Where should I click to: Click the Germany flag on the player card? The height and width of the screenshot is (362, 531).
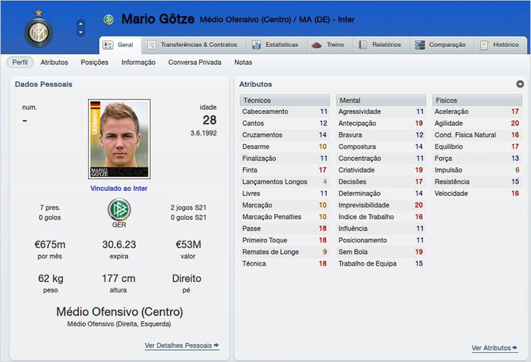95,105
